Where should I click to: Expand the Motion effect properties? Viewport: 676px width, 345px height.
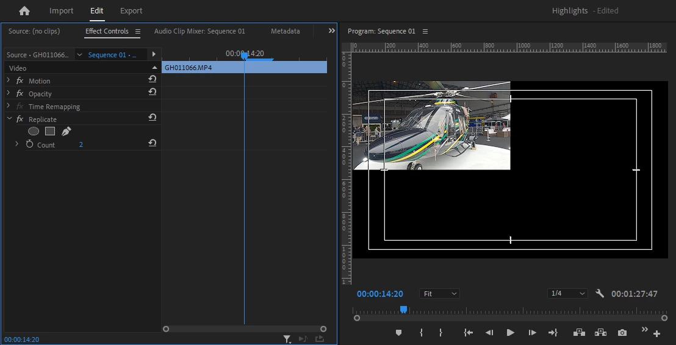(8, 80)
